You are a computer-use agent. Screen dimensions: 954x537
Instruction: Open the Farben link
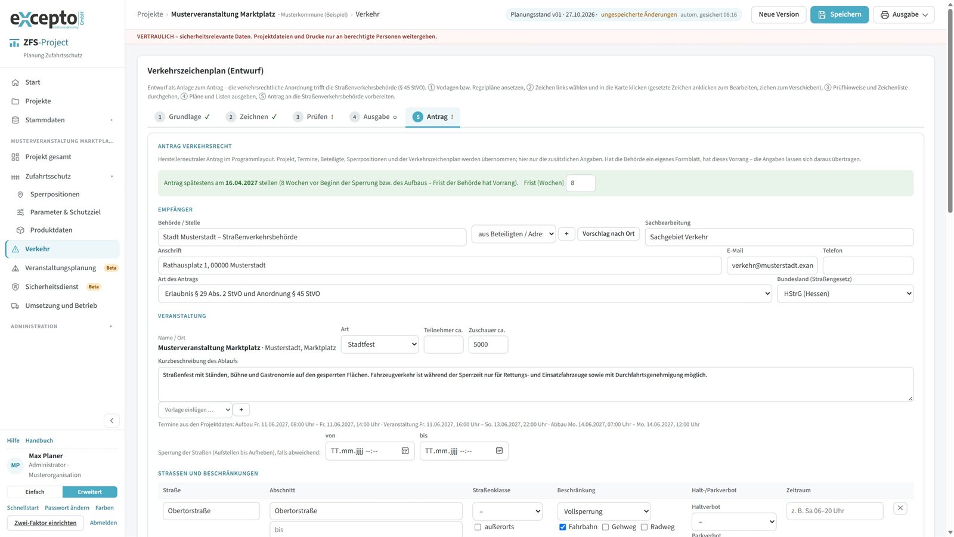[x=104, y=508]
